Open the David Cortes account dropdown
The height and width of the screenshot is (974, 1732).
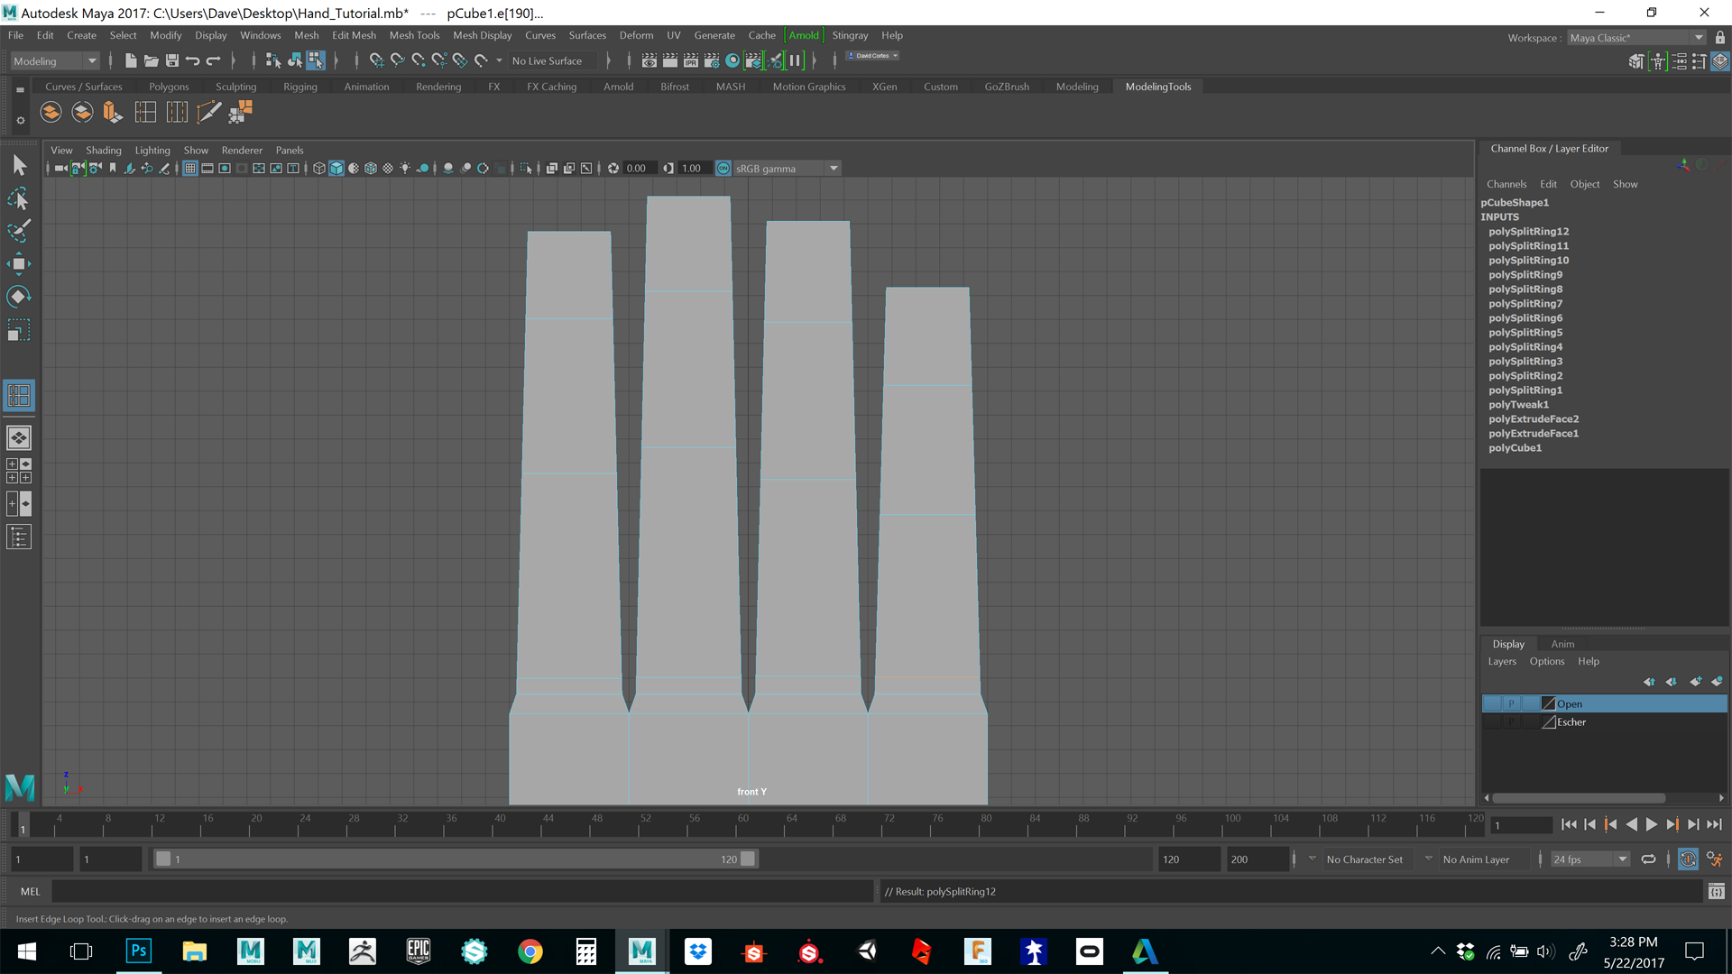(x=872, y=56)
